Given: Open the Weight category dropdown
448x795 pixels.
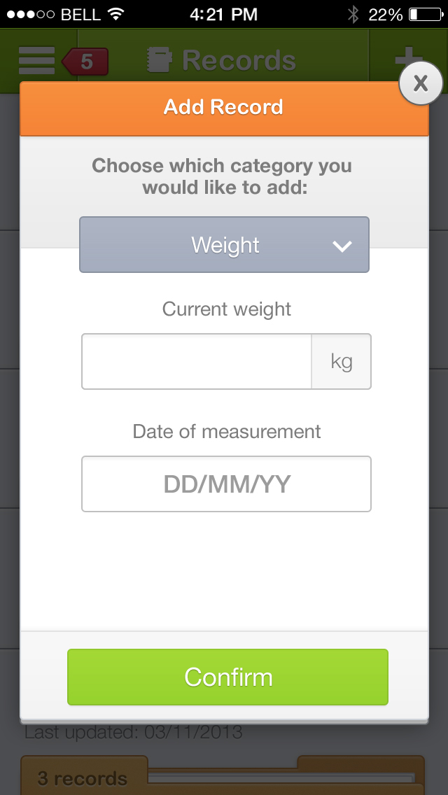Looking at the screenshot, I should click(x=224, y=245).
